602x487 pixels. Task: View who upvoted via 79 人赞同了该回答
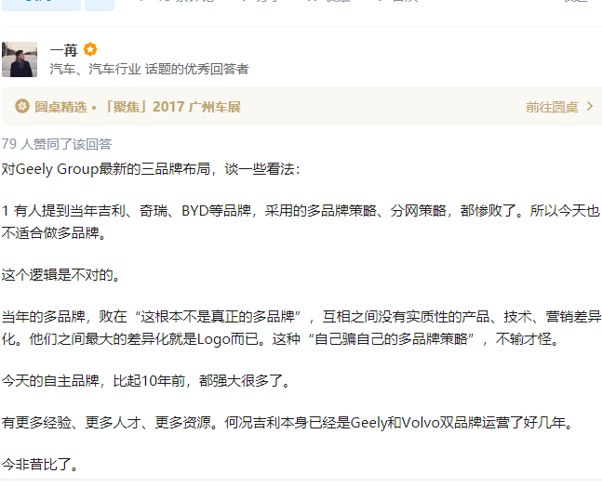pos(57,144)
